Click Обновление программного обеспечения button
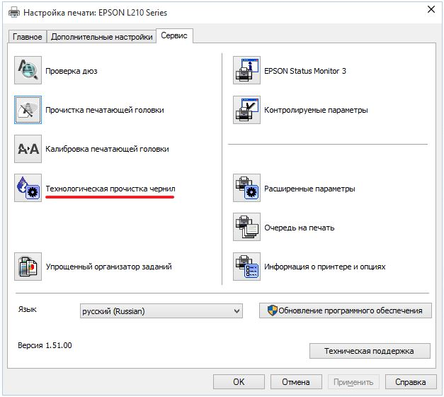The width and height of the screenshot is (444, 397). tap(346, 311)
